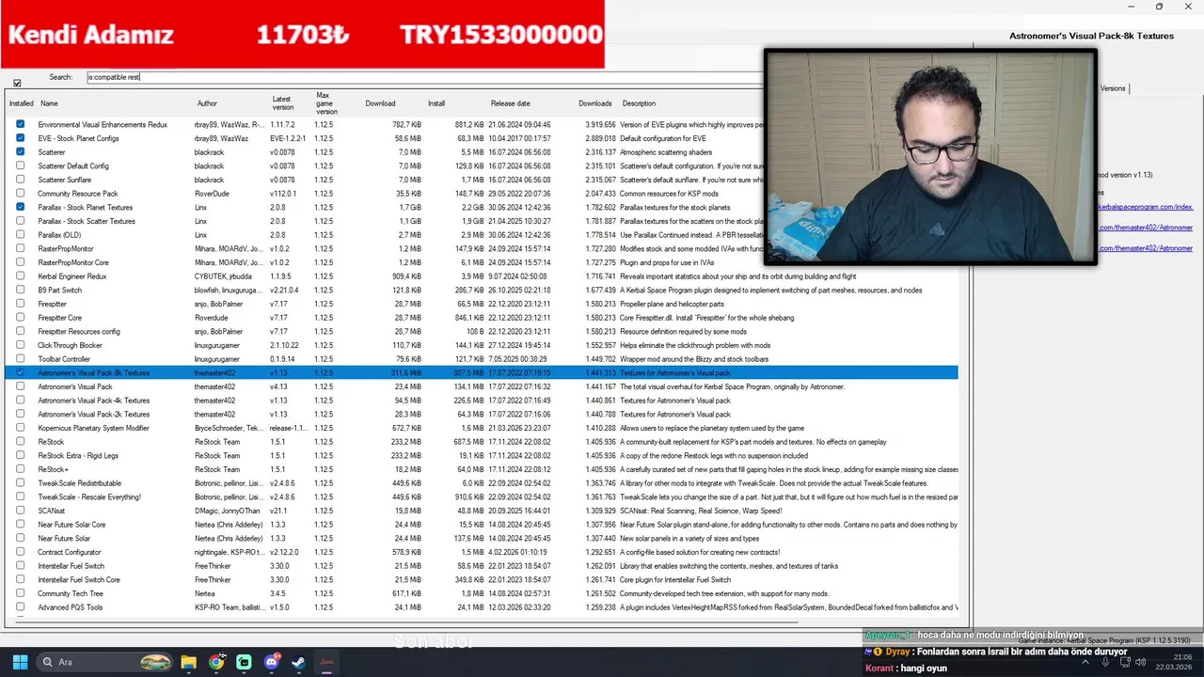Select the Advanced PQS Tools row
The image size is (1204, 677).
(x=482, y=607)
